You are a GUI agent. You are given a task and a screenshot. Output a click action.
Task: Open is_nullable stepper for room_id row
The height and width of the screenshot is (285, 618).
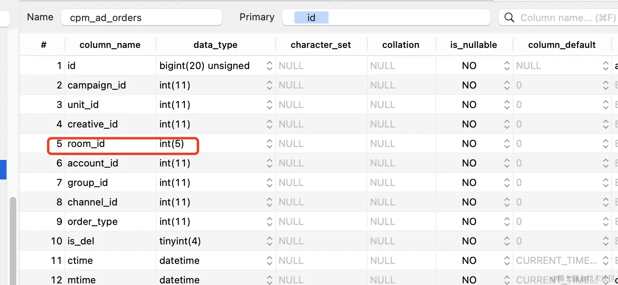coord(507,144)
